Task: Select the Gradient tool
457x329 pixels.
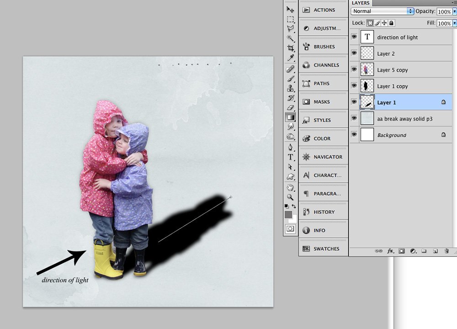Action: [290, 117]
